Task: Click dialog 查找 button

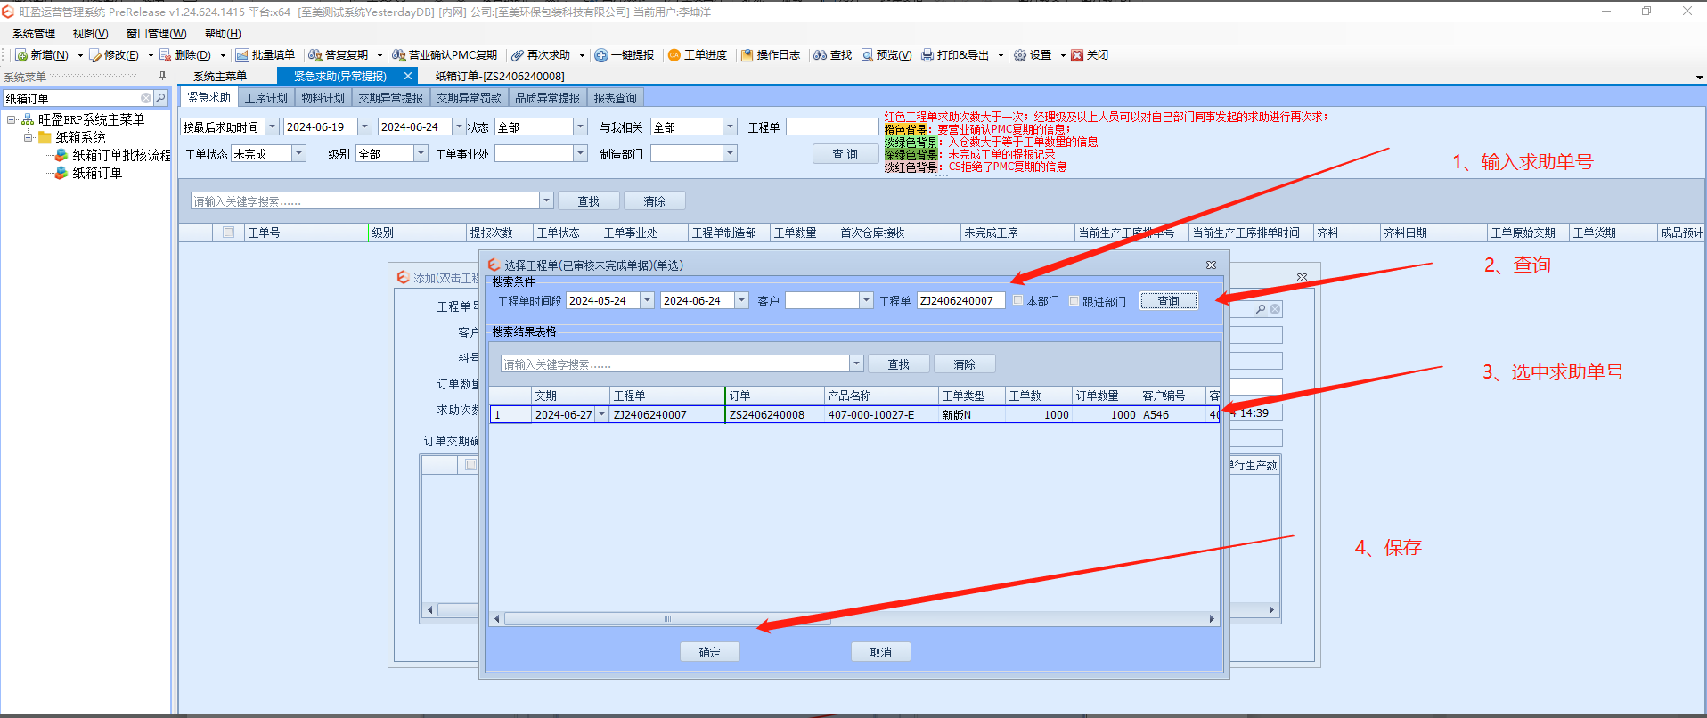Action: tap(899, 364)
